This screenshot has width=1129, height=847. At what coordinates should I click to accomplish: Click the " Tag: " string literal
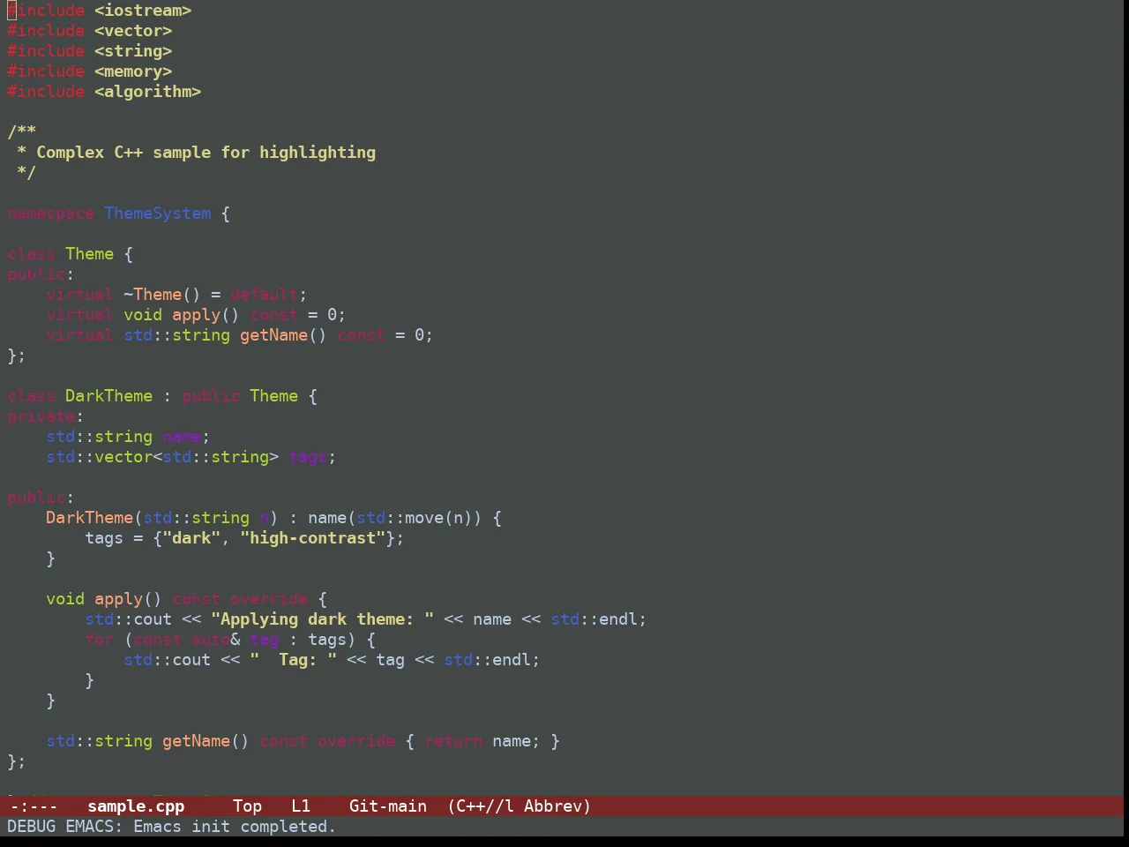click(x=293, y=660)
